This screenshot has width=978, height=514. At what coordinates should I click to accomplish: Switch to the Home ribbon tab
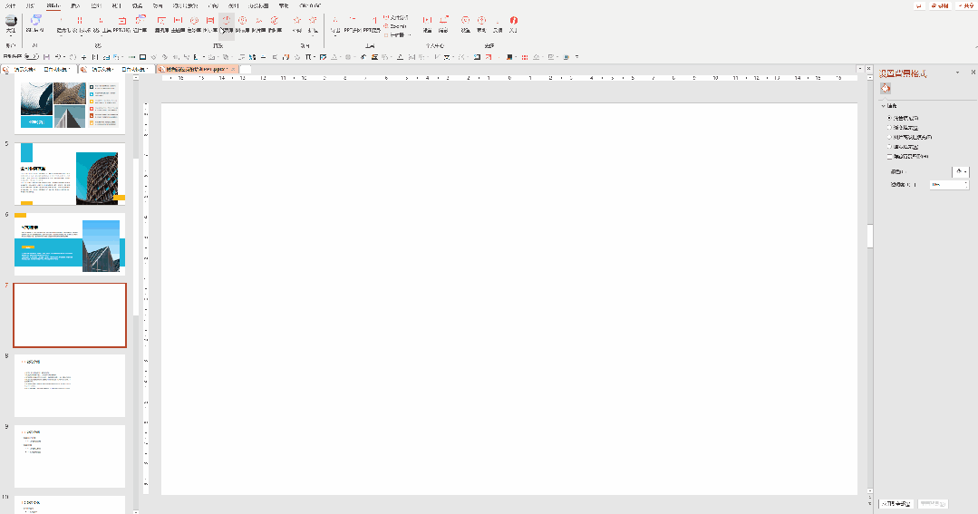pos(30,5)
